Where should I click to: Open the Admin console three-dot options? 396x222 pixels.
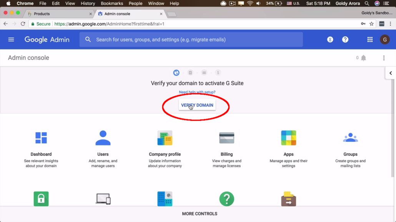click(x=384, y=58)
